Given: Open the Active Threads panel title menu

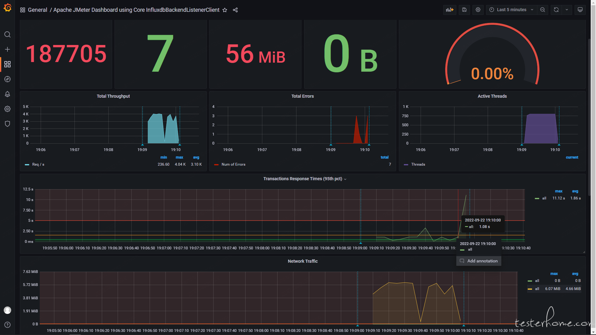Looking at the screenshot, I should coord(492,96).
